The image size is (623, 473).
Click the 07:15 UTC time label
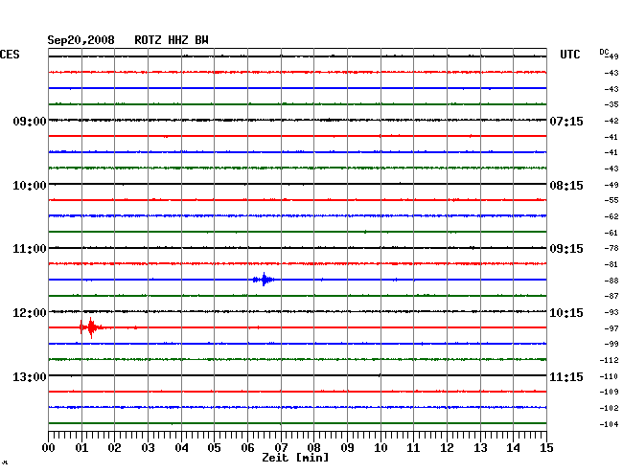[566, 121]
